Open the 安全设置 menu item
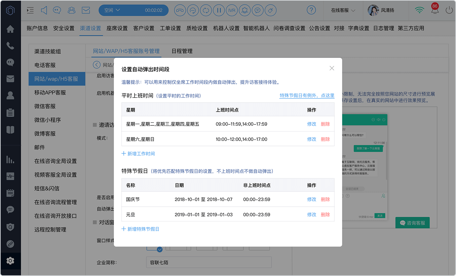This screenshot has width=456, height=276. pyautogui.click(x=64, y=28)
